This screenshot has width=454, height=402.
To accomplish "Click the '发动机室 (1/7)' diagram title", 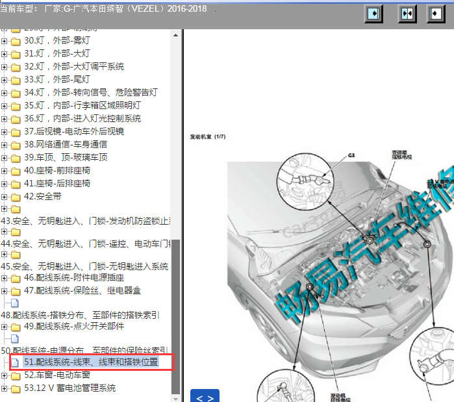I will pos(208,136).
